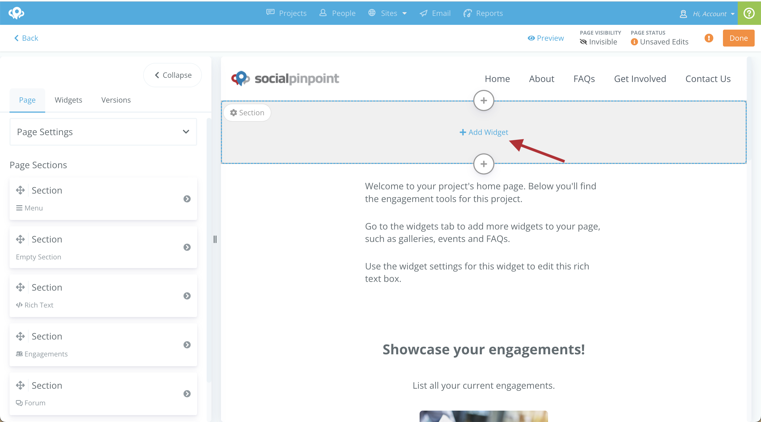Click the Social Pinpoint logo in top bar

click(x=16, y=13)
